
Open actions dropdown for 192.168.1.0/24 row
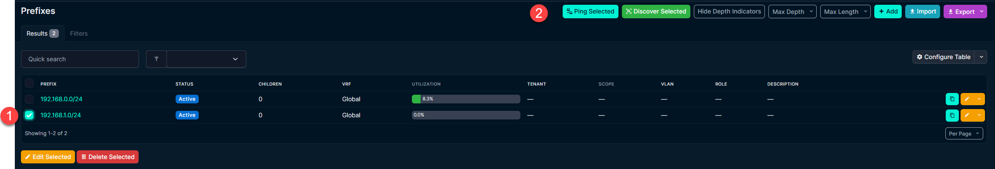(x=979, y=115)
